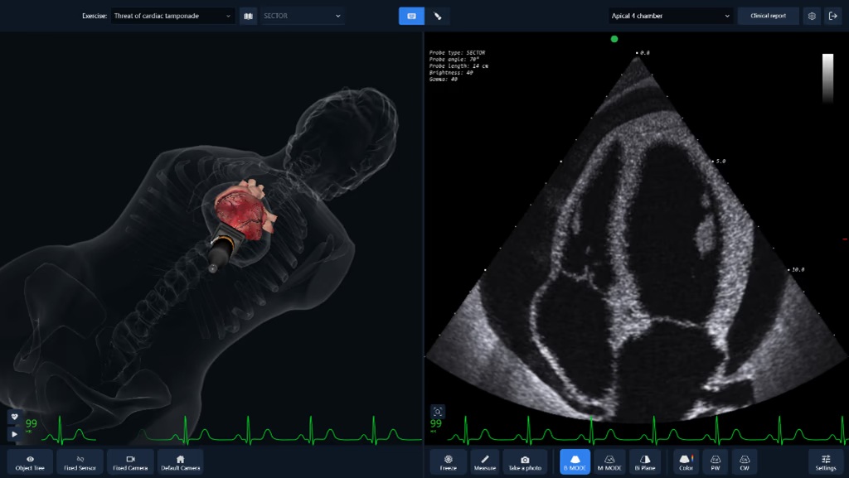The width and height of the screenshot is (849, 478).
Task: Start ECG playback with the play button
Action: (x=15, y=433)
